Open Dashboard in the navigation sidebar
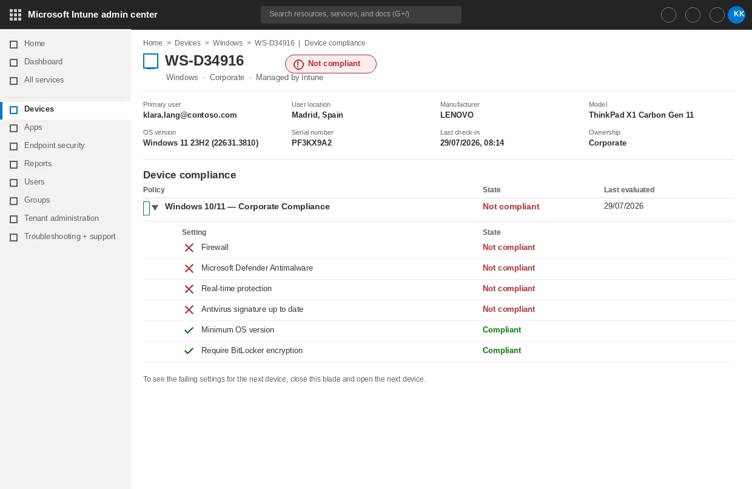752x489 pixels. (65, 62)
